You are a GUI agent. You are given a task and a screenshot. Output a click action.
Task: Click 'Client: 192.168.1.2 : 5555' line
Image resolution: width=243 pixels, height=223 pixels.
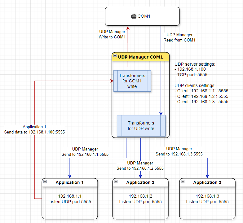tap(201, 96)
